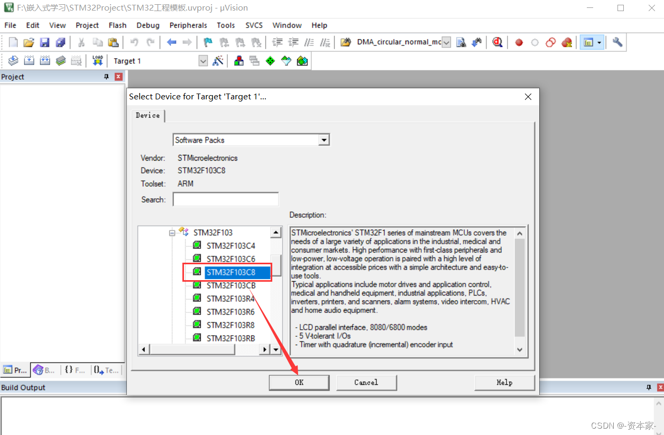This screenshot has height=435, width=664.
Task: Select STM32F103CB in the device tree
Action: (231, 285)
